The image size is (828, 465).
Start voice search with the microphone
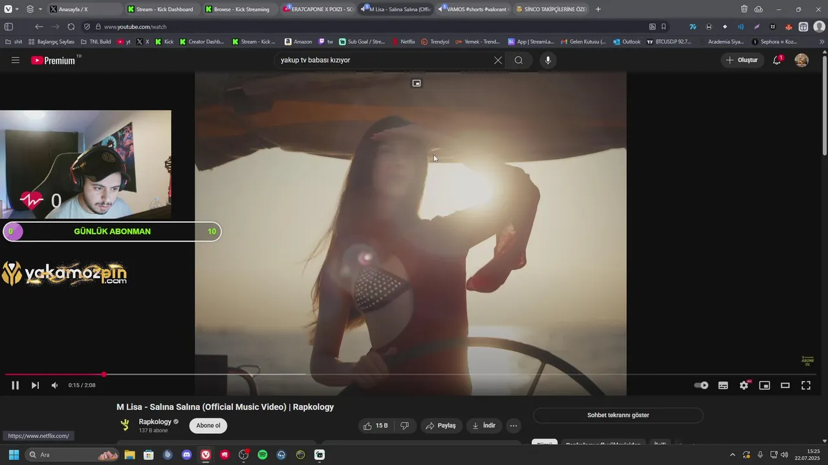coord(548,60)
